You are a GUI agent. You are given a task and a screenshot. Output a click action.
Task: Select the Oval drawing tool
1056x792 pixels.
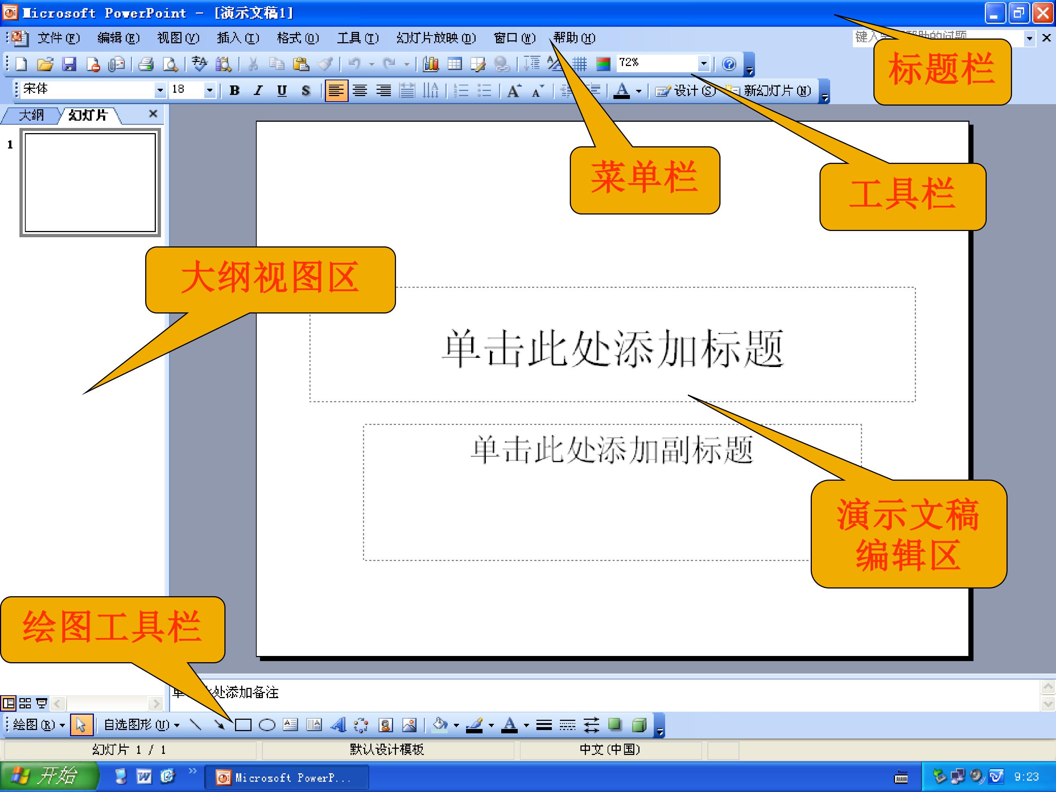click(x=267, y=725)
